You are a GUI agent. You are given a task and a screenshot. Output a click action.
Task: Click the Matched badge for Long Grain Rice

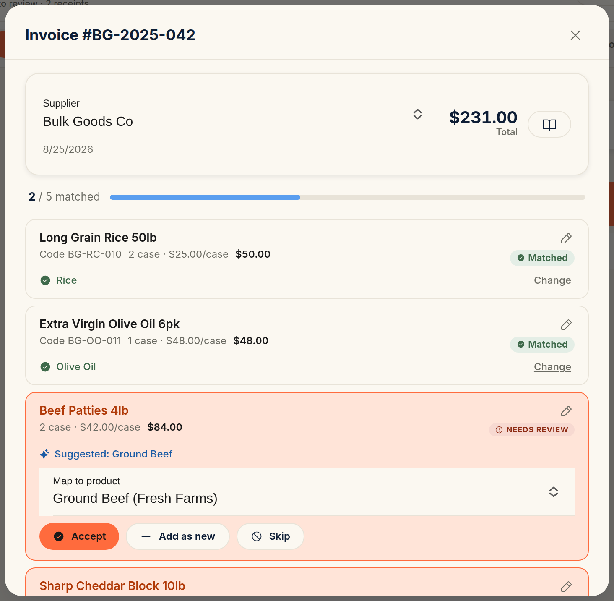tap(542, 258)
